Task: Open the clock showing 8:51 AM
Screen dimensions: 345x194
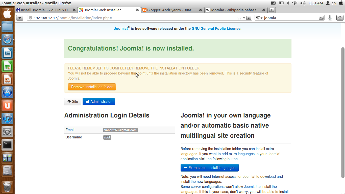Action: 316,3
